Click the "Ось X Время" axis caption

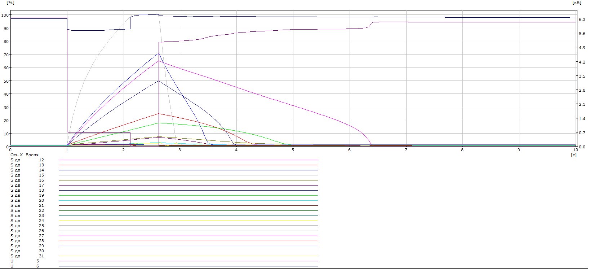coord(24,155)
